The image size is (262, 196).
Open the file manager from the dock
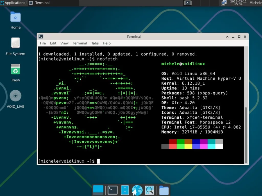click(164, 190)
